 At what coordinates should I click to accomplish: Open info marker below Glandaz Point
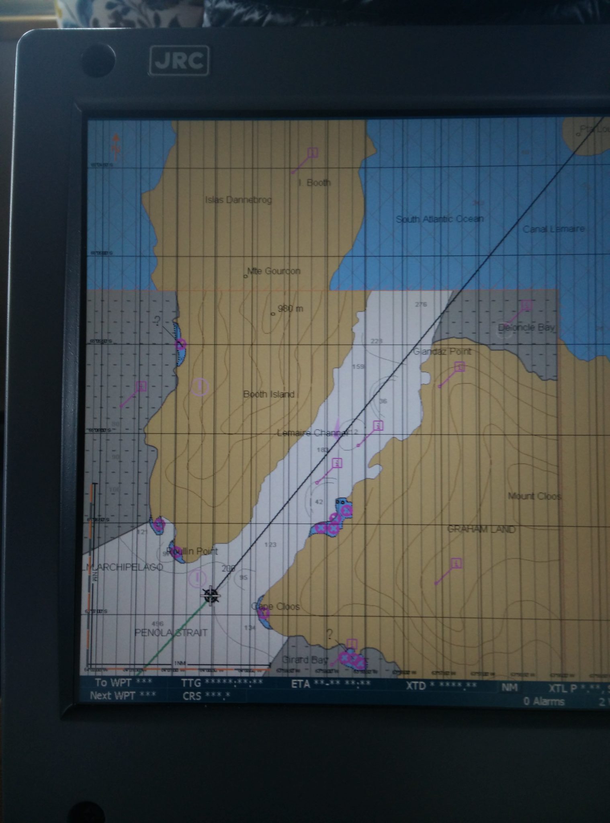[460, 367]
